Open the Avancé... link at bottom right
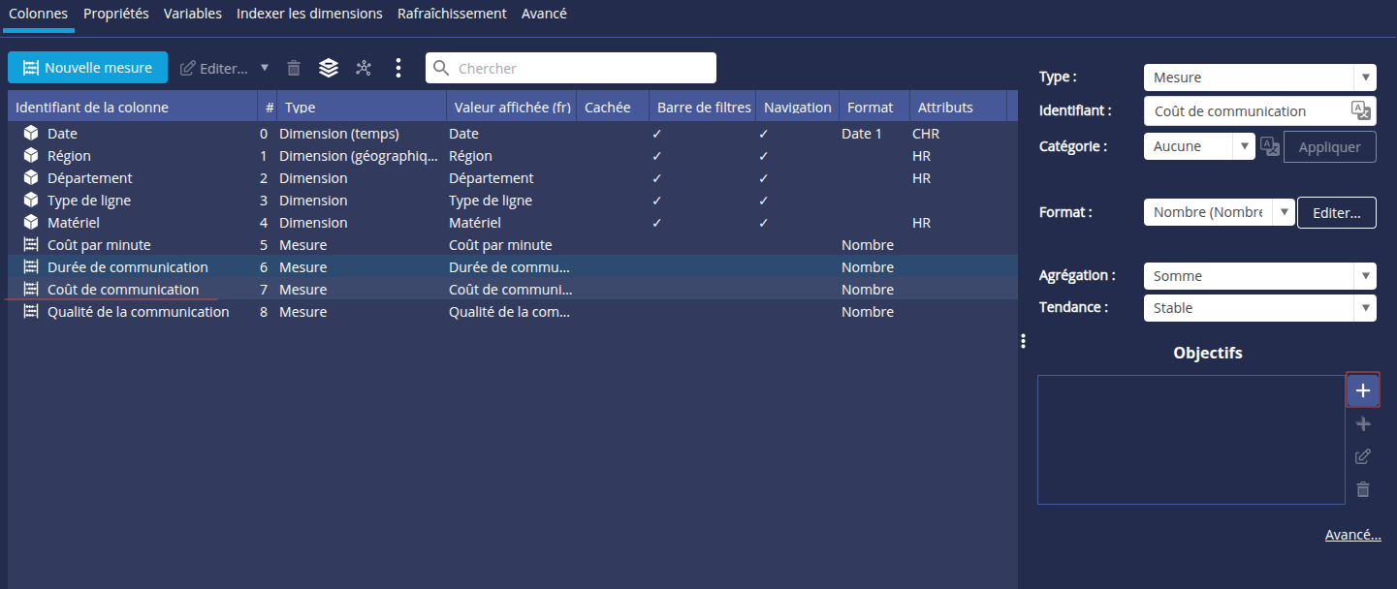This screenshot has height=589, width=1397. coord(1352,535)
